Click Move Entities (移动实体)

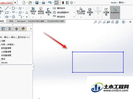point(59,17)
